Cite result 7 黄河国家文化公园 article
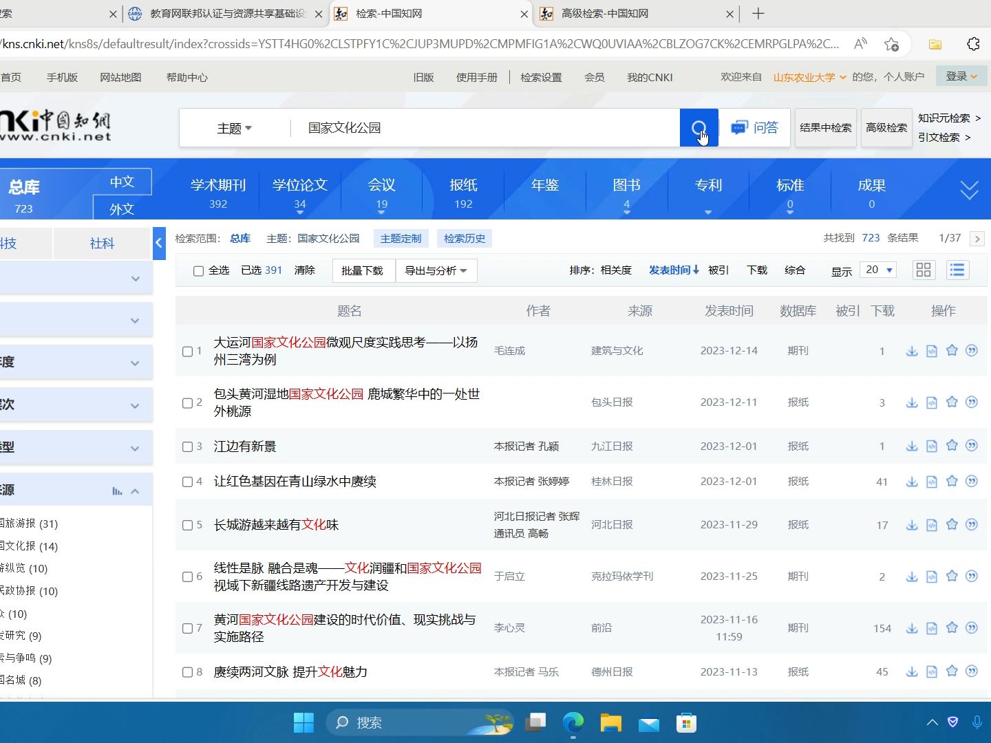Image resolution: width=991 pixels, height=743 pixels. click(972, 627)
